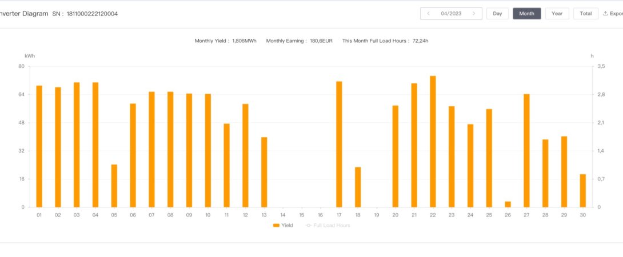The width and height of the screenshot is (623, 257).
Task: Select the Month view button
Action: [x=526, y=14]
